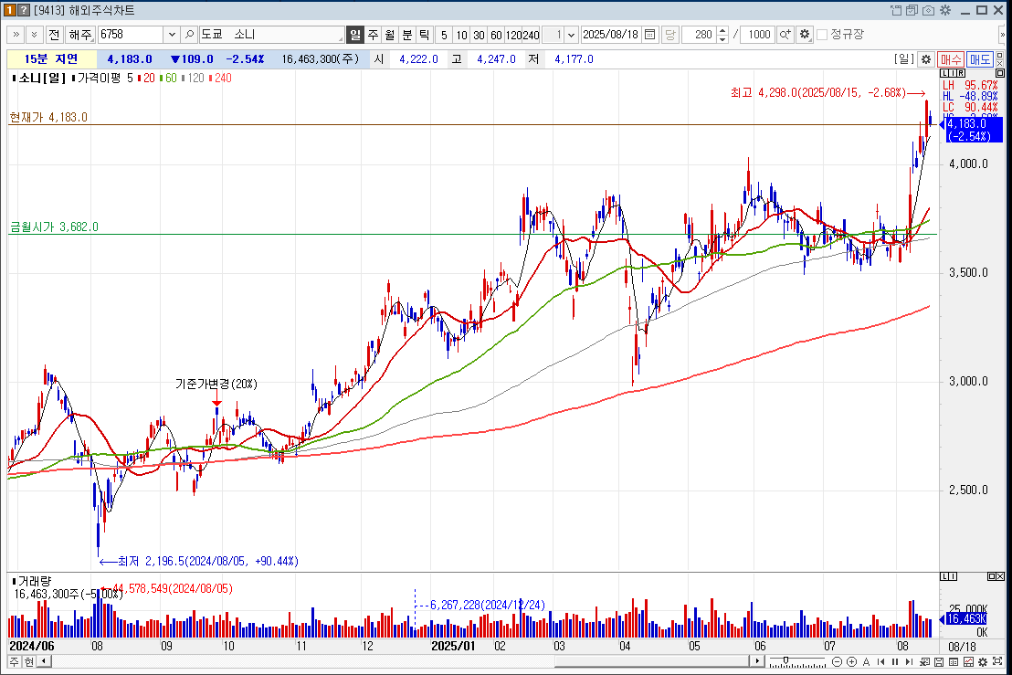The height and width of the screenshot is (675, 1012).
Task: Expand the 6758 stock code dropdown
Action: click(x=171, y=35)
